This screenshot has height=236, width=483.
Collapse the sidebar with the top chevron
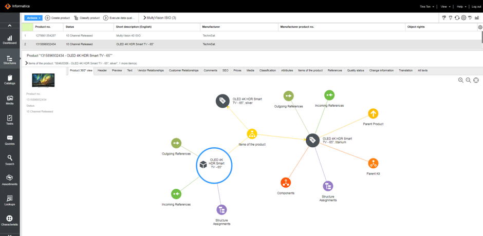tap(10, 26)
